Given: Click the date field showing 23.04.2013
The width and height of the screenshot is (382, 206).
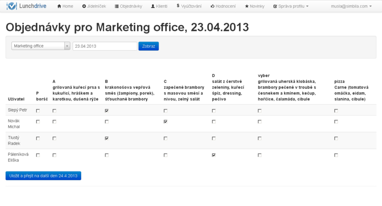Looking at the screenshot, I should [x=105, y=46].
